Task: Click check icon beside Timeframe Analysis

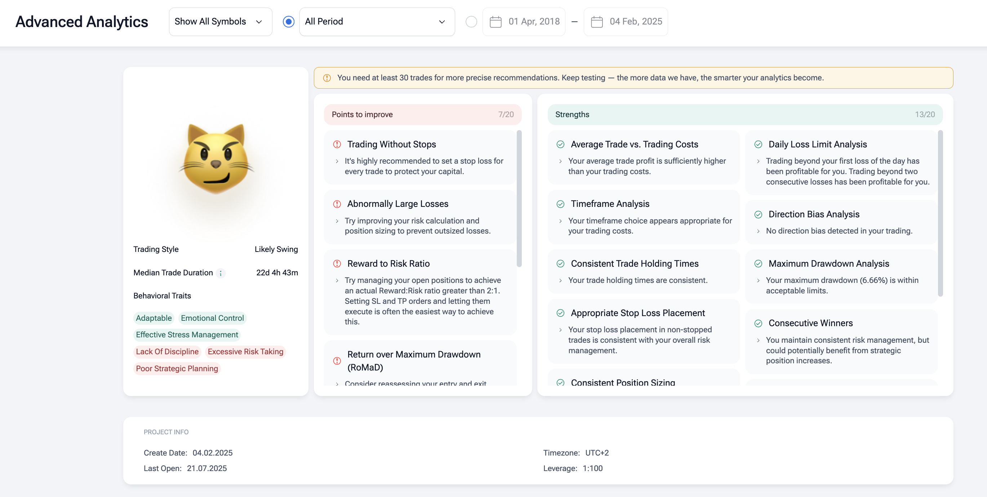Action: 560,204
